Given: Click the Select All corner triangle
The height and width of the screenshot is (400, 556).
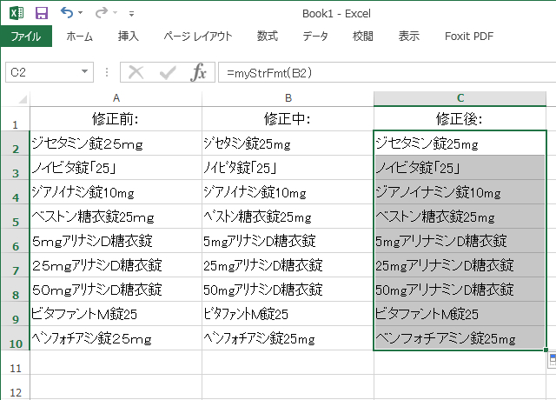Looking at the screenshot, I should point(15,97).
